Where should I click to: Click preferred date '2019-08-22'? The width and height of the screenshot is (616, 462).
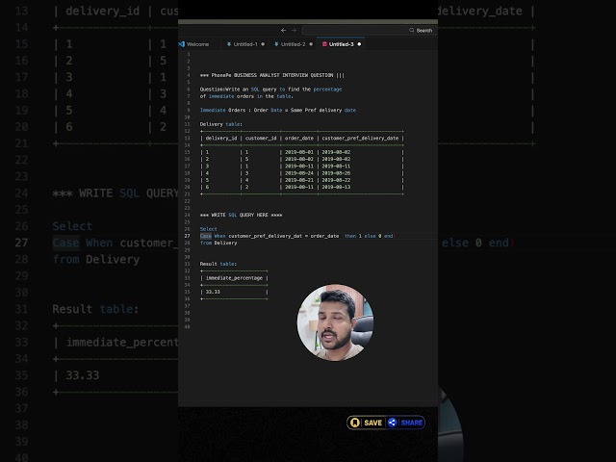(x=336, y=180)
